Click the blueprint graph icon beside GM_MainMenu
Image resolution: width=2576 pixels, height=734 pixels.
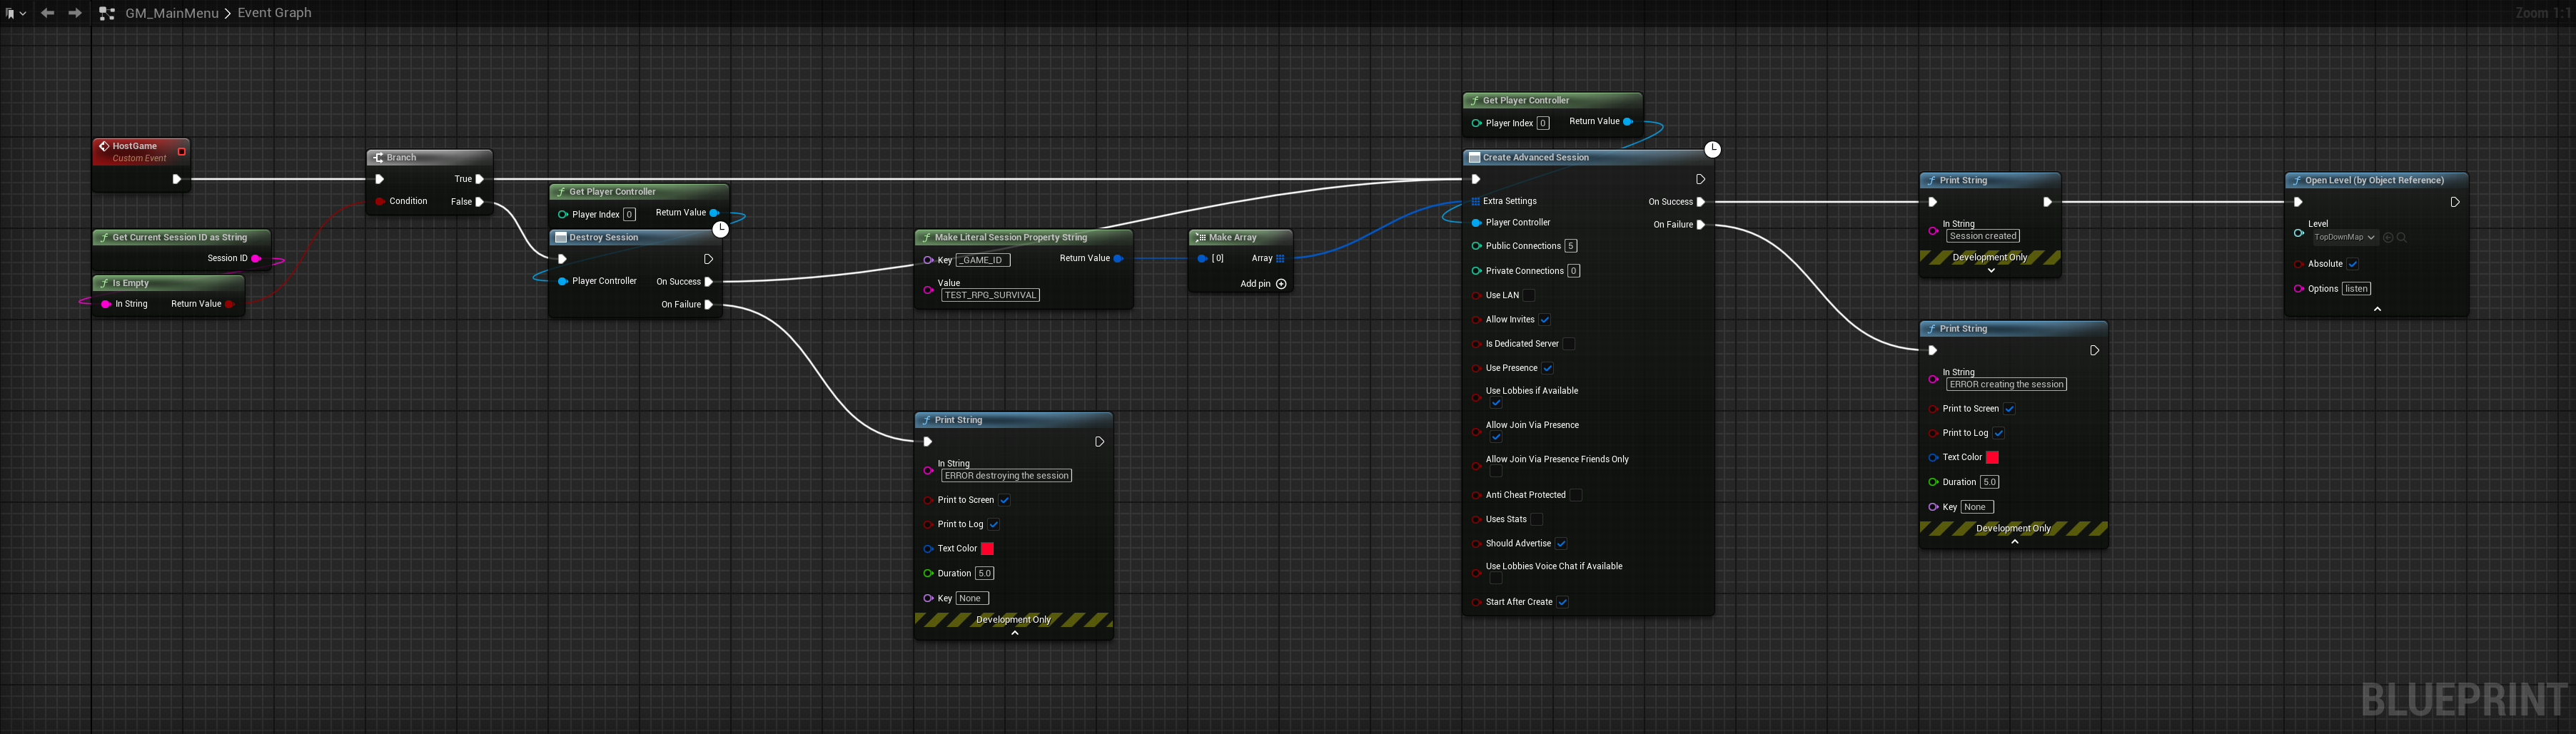point(107,13)
